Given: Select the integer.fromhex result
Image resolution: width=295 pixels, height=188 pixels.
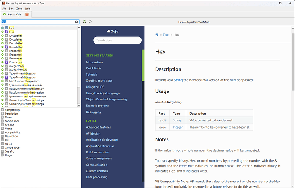Looking at the screenshot, I should click(18, 70).
